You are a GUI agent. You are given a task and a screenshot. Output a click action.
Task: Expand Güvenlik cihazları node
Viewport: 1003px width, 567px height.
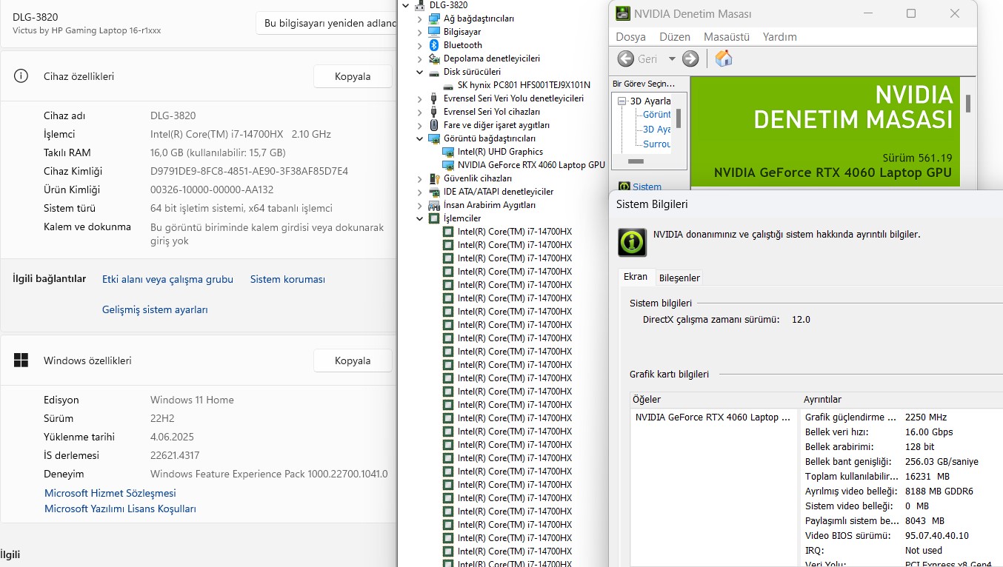coord(420,178)
